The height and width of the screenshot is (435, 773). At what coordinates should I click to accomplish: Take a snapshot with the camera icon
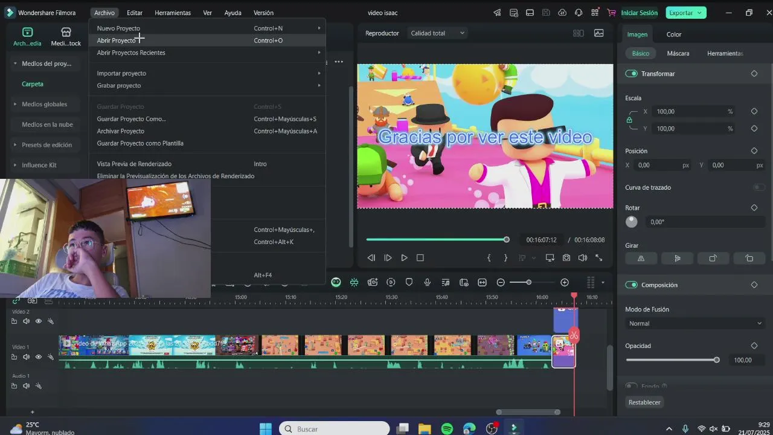[x=566, y=257]
